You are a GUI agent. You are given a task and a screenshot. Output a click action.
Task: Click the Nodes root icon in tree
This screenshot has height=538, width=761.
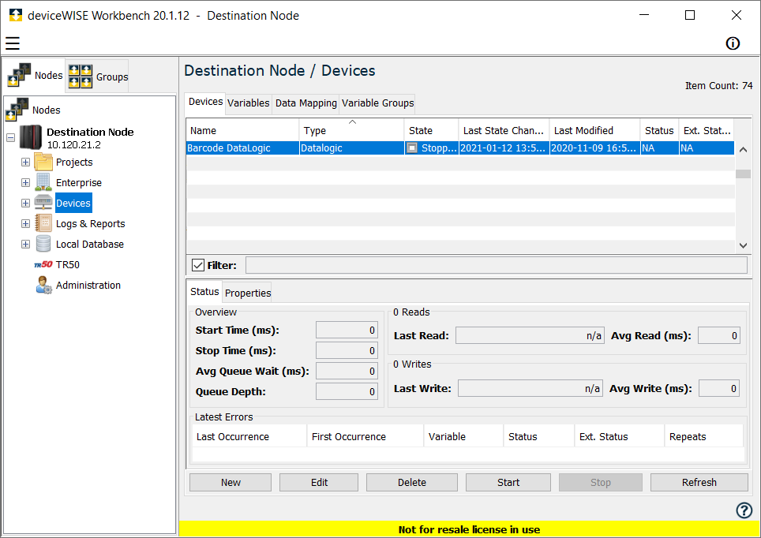(x=17, y=110)
